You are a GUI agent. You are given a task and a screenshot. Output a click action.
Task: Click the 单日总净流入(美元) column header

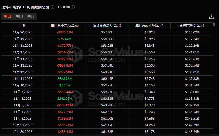65,26
